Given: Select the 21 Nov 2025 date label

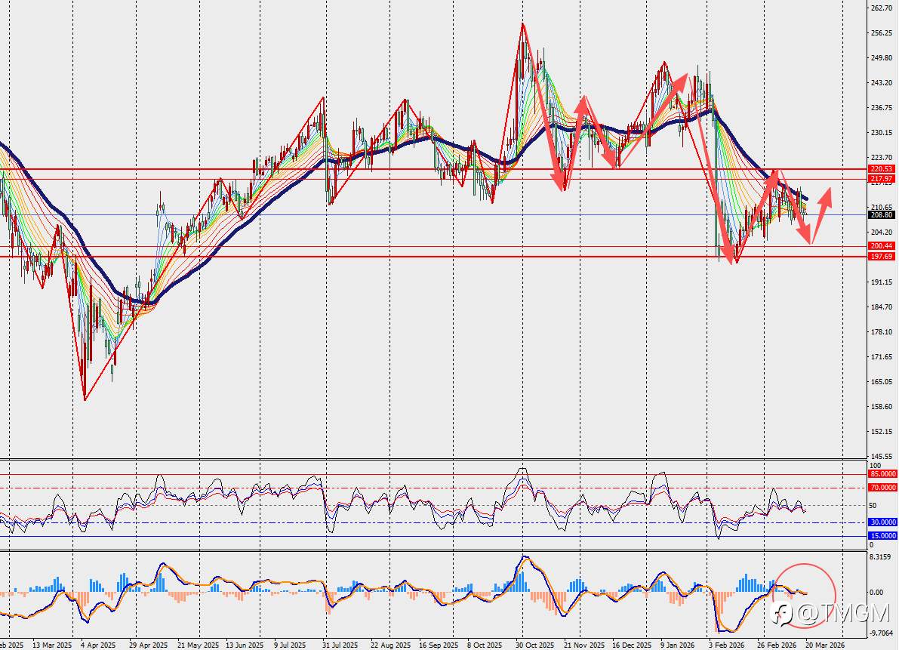Looking at the screenshot, I should point(584,645).
